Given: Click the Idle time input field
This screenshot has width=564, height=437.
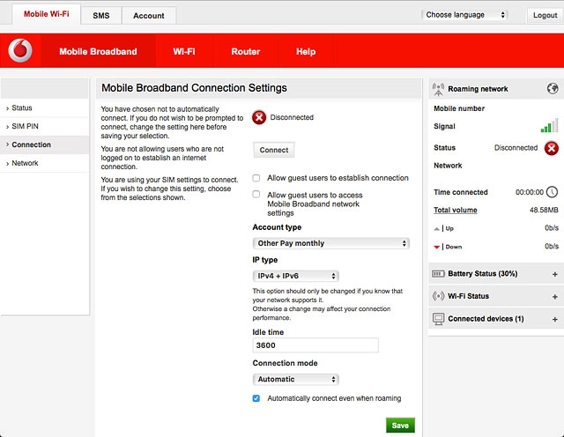Looking at the screenshot, I should (x=315, y=346).
